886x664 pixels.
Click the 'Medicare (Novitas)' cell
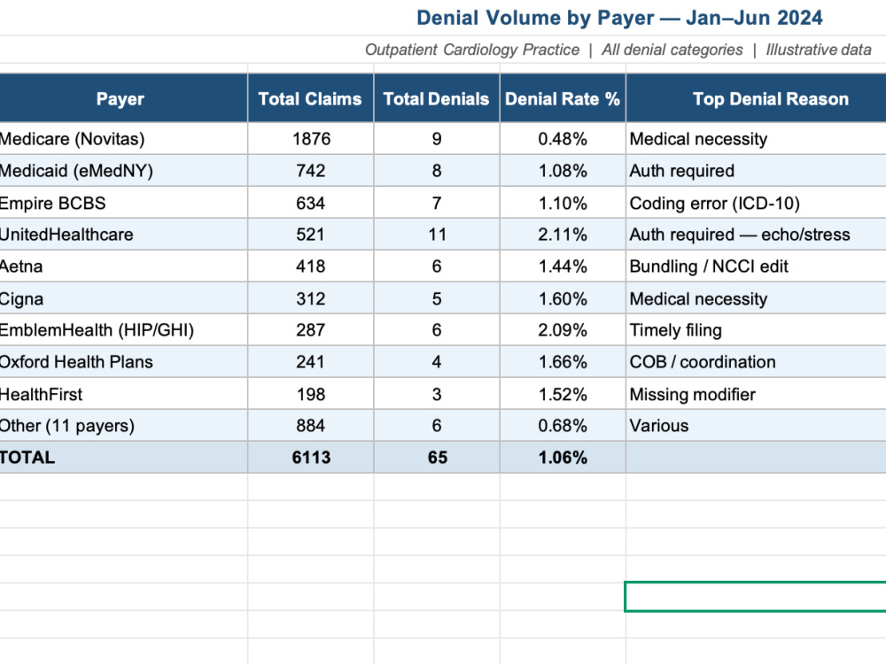pos(123,139)
